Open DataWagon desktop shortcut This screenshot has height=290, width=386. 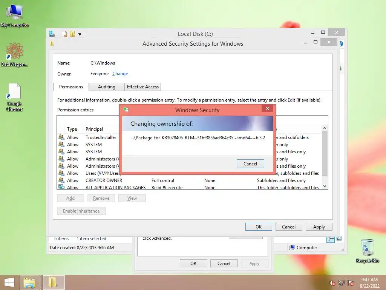(x=15, y=54)
